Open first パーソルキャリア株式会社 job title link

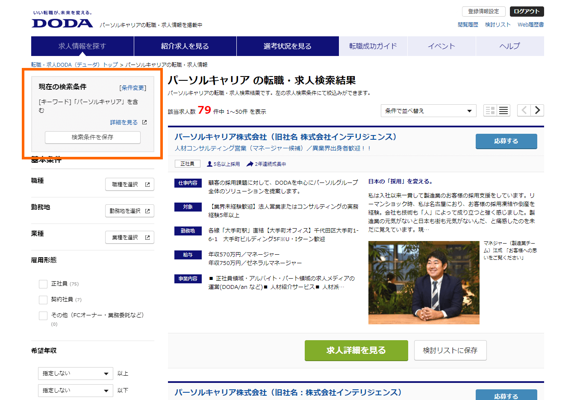pyautogui.click(x=286, y=137)
